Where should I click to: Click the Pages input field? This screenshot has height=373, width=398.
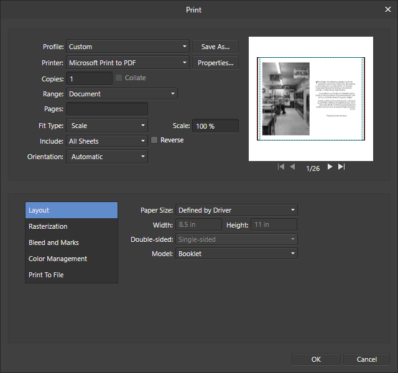click(x=107, y=109)
